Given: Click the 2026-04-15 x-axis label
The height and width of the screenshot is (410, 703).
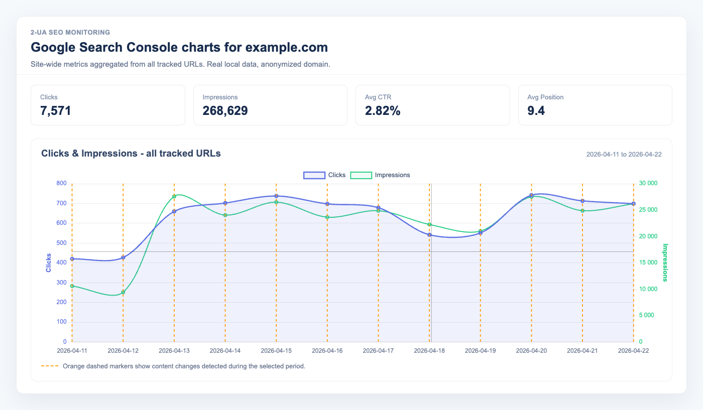Looking at the screenshot, I should 276,351.
